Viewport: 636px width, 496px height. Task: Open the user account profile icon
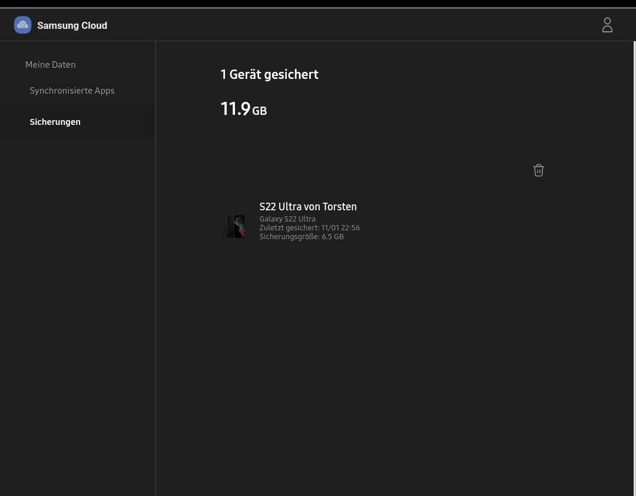click(607, 25)
